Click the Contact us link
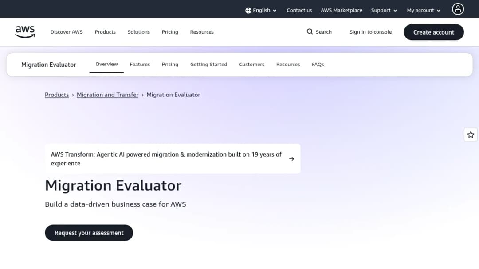 pos(299,10)
